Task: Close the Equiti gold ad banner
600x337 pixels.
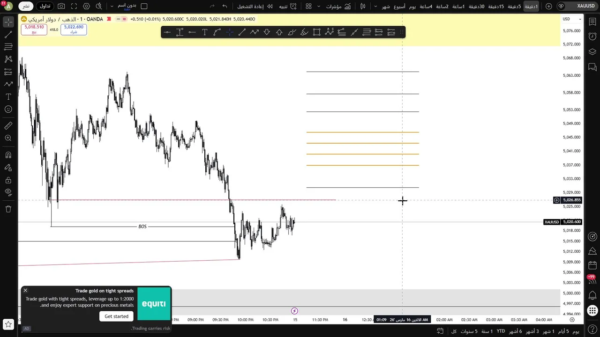Action: tap(25, 291)
